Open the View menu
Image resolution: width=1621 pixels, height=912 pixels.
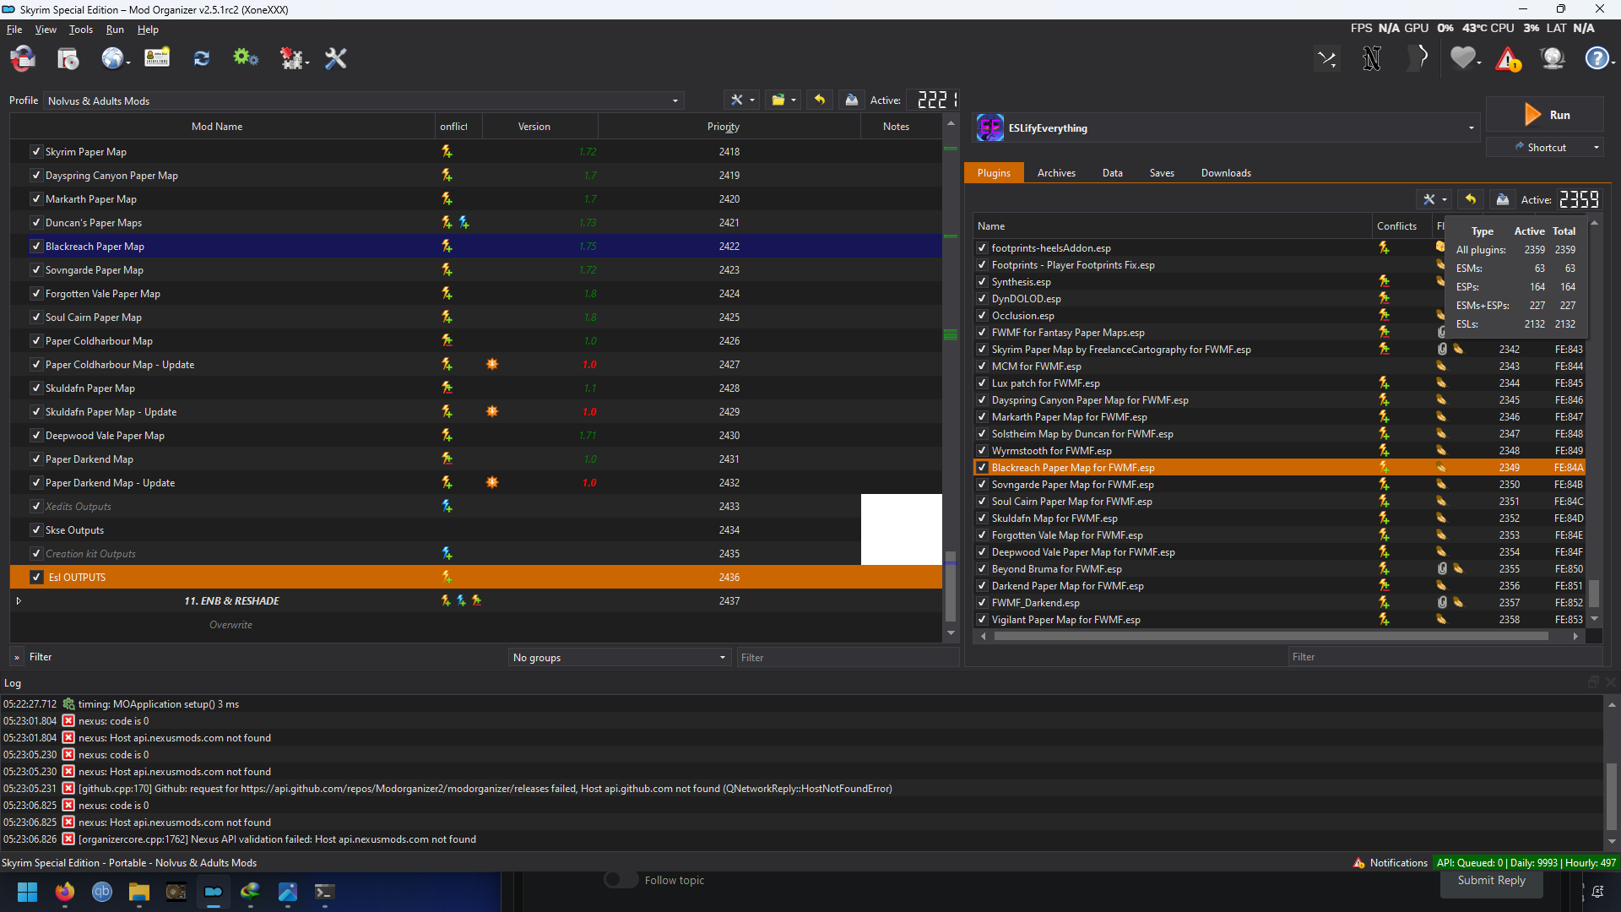(46, 30)
